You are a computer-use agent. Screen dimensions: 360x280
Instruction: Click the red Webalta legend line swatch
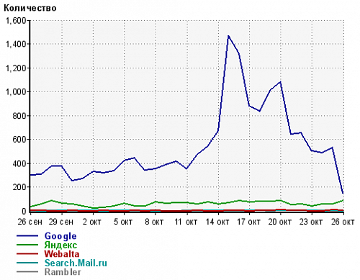tap(27, 254)
